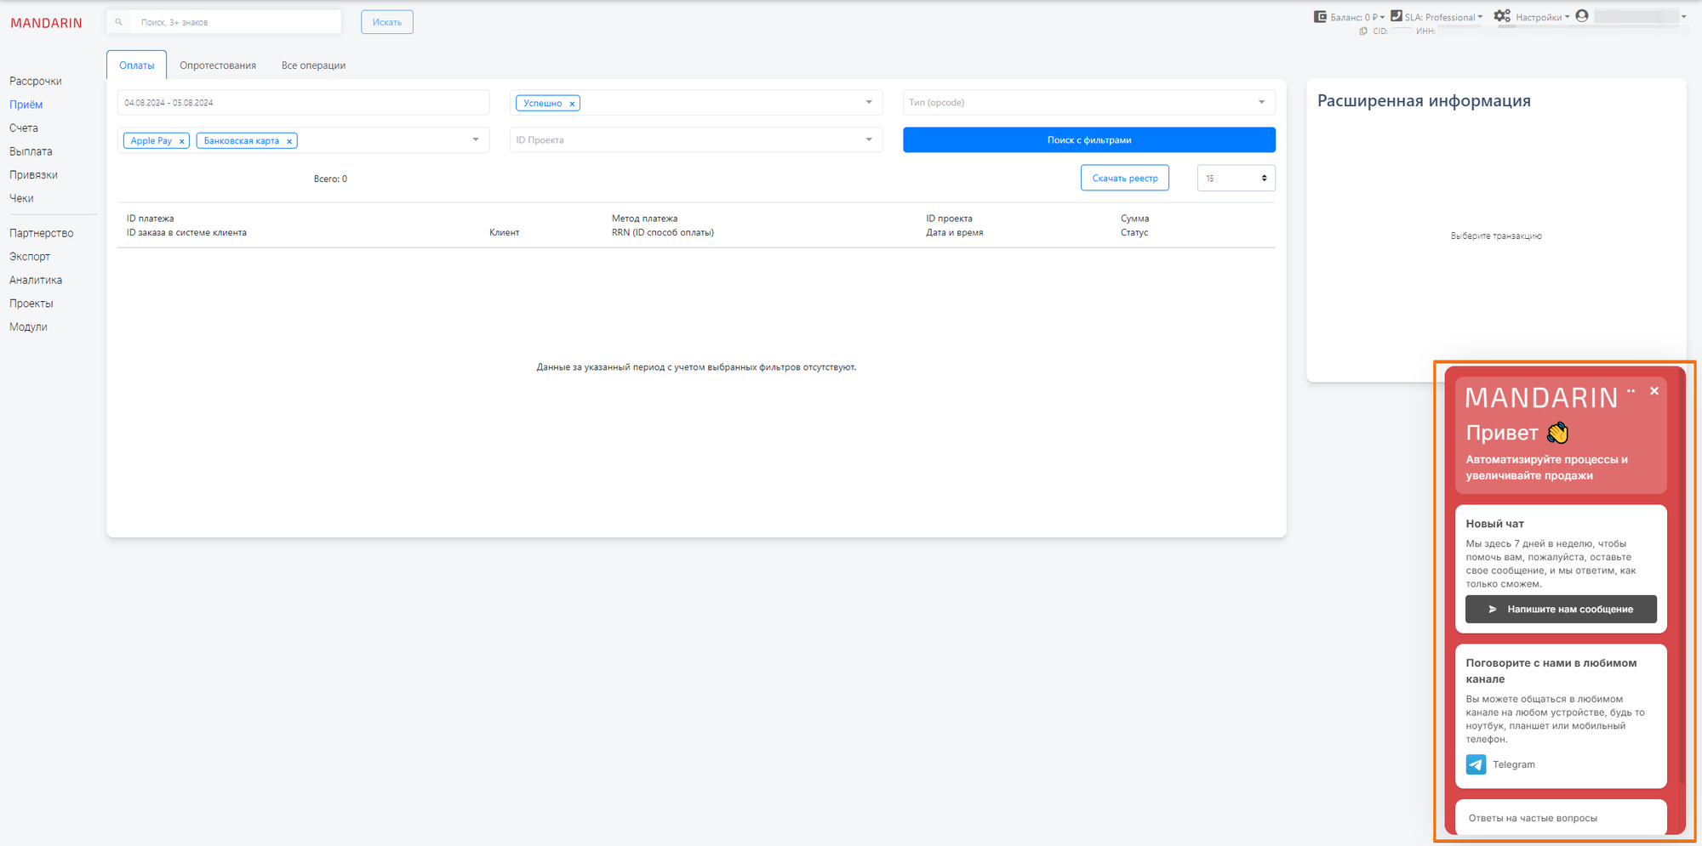Remove the Apple Pay filter tag
This screenshot has height=846, width=1702.
coord(181,141)
